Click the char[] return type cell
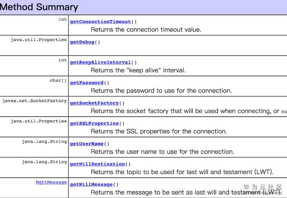 [58, 80]
